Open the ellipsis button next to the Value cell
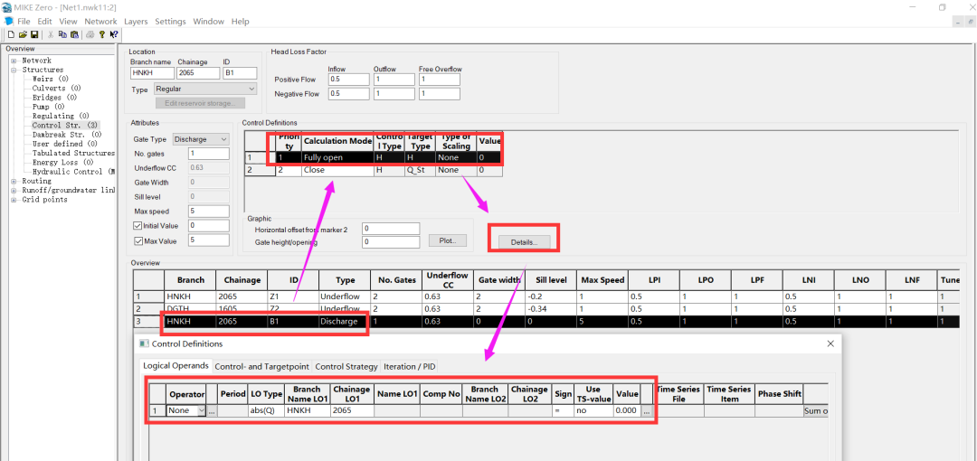Image resolution: width=977 pixels, height=461 pixels. [648, 411]
